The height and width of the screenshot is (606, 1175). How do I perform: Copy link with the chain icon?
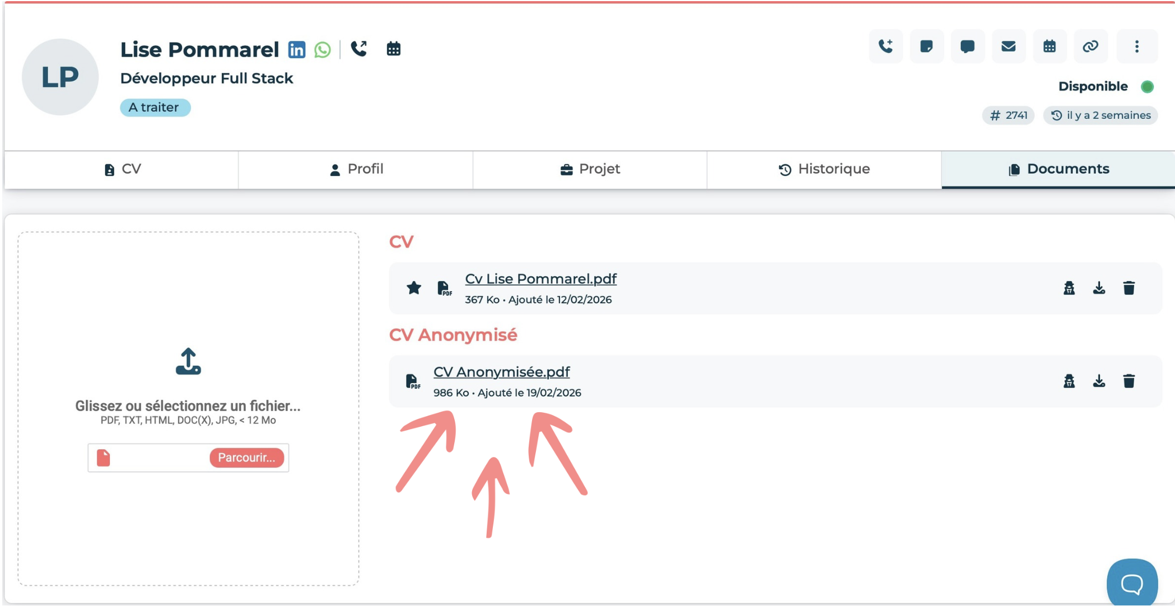point(1090,46)
